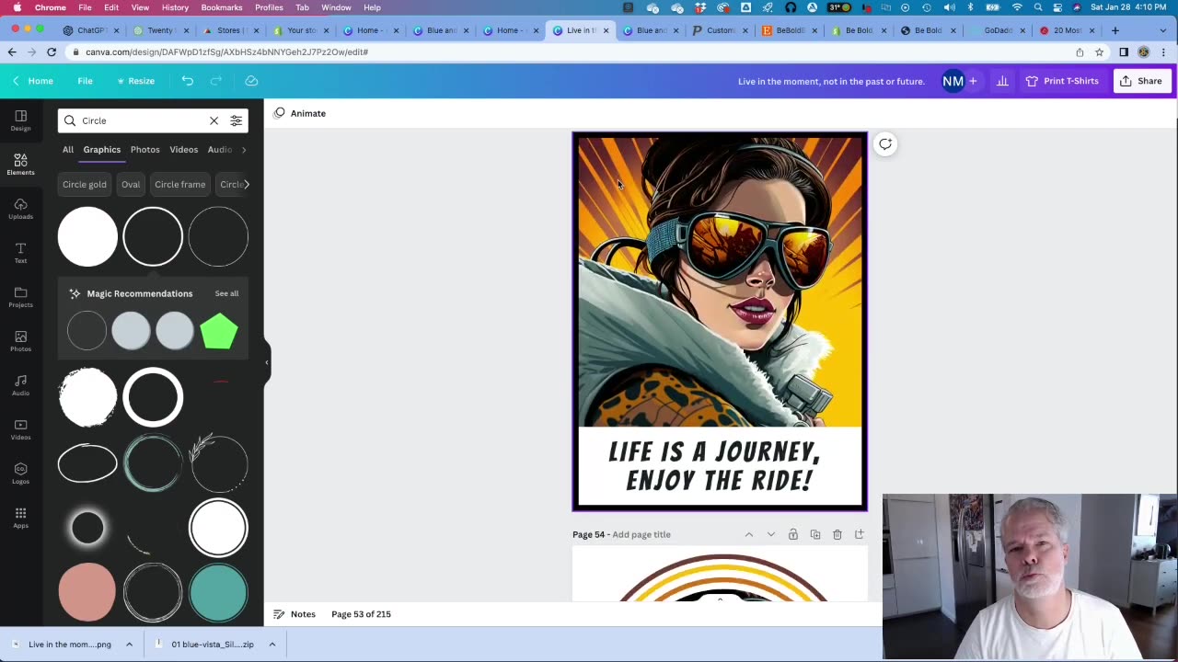Viewport: 1178px width, 662px height.
Task: Select the Graphics tab
Action: click(102, 149)
